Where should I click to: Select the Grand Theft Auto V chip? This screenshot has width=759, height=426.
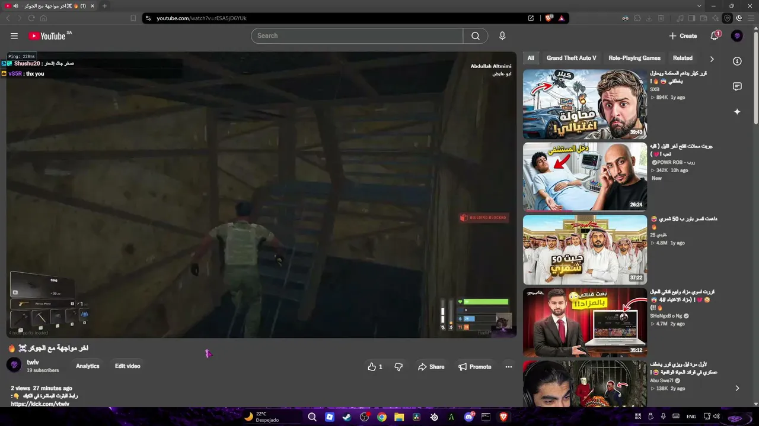[x=572, y=59]
